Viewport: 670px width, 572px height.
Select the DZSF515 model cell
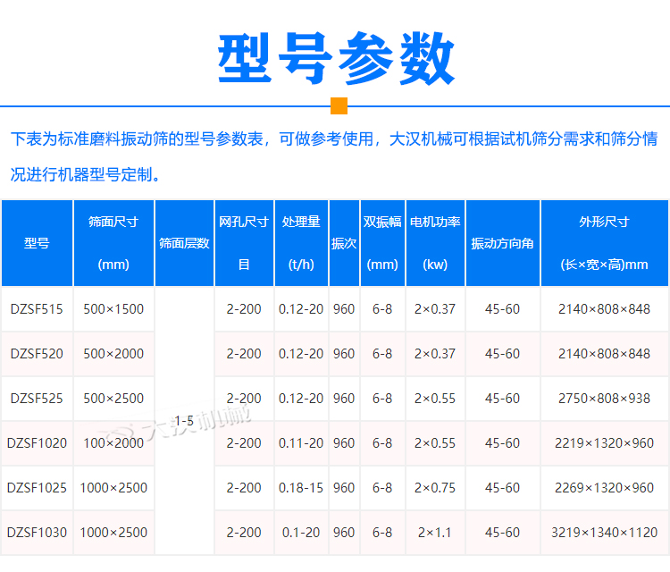click(37, 309)
